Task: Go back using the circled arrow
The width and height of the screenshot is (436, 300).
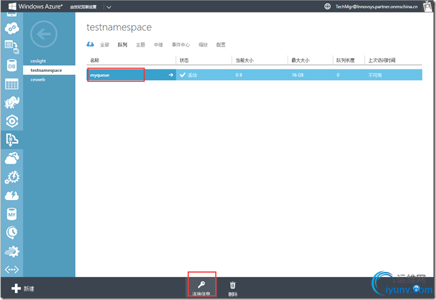Action: click(x=44, y=34)
